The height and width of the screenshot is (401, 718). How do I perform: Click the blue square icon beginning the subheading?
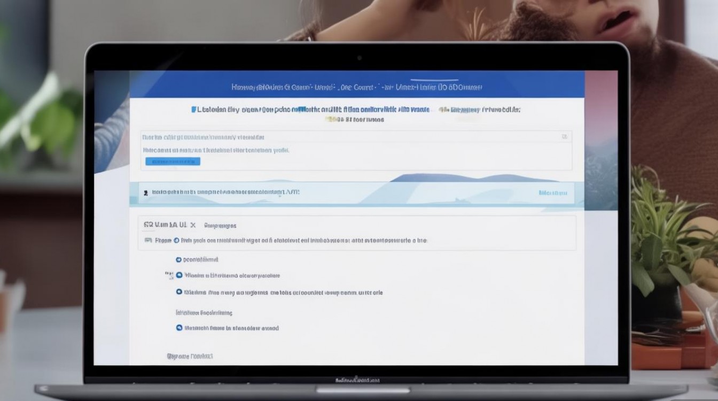(x=193, y=110)
